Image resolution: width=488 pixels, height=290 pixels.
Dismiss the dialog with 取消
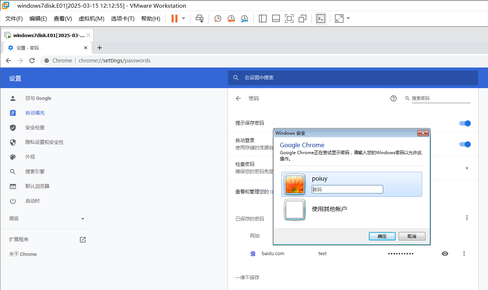[412, 236]
